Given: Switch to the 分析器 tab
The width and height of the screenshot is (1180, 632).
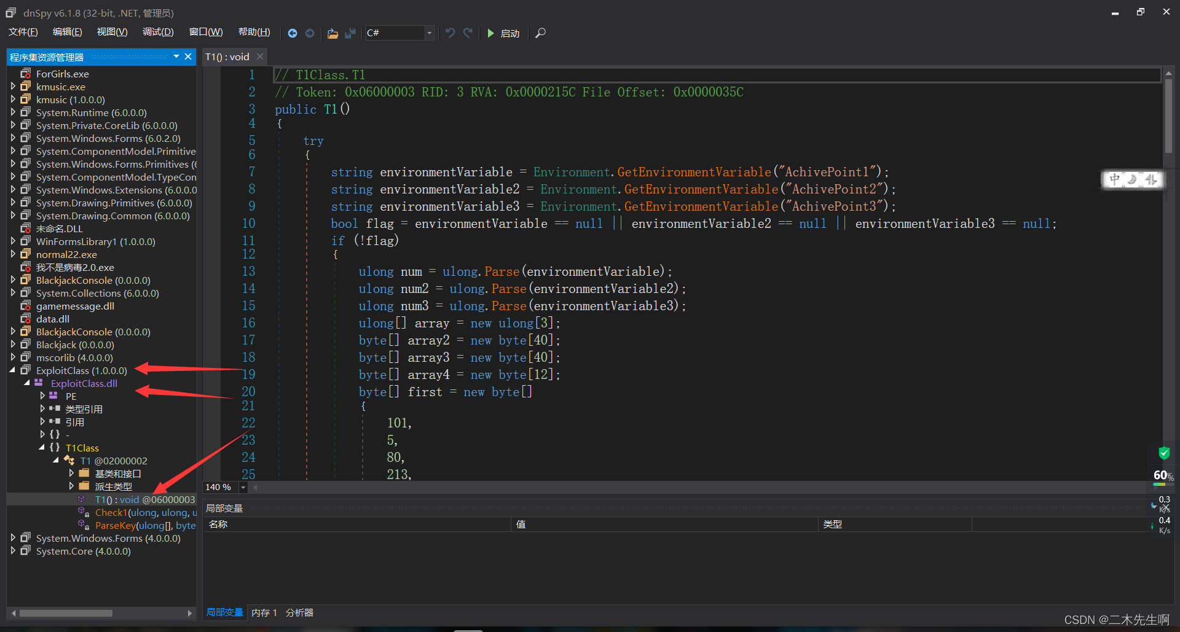Looking at the screenshot, I should click(x=299, y=612).
